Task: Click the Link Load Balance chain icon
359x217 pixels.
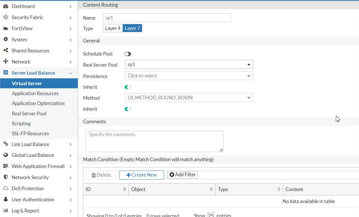Action: click(6, 144)
